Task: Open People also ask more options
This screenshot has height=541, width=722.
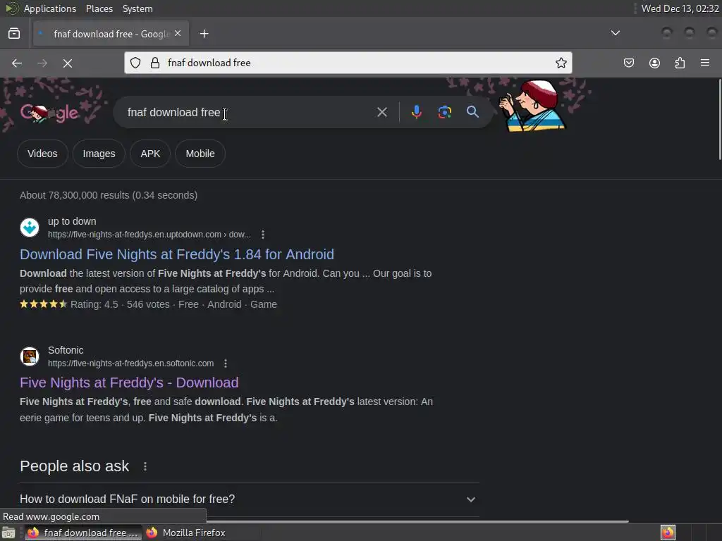Action: click(x=145, y=466)
